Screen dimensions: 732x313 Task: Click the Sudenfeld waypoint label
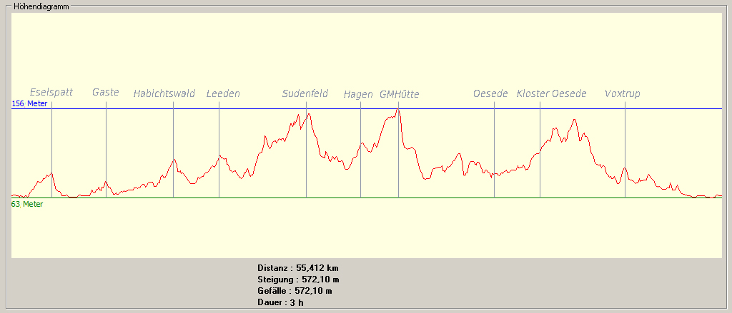coord(305,94)
